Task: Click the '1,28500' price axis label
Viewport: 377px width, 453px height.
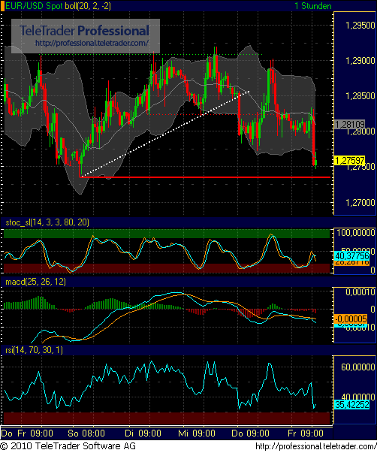Action: 360,96
